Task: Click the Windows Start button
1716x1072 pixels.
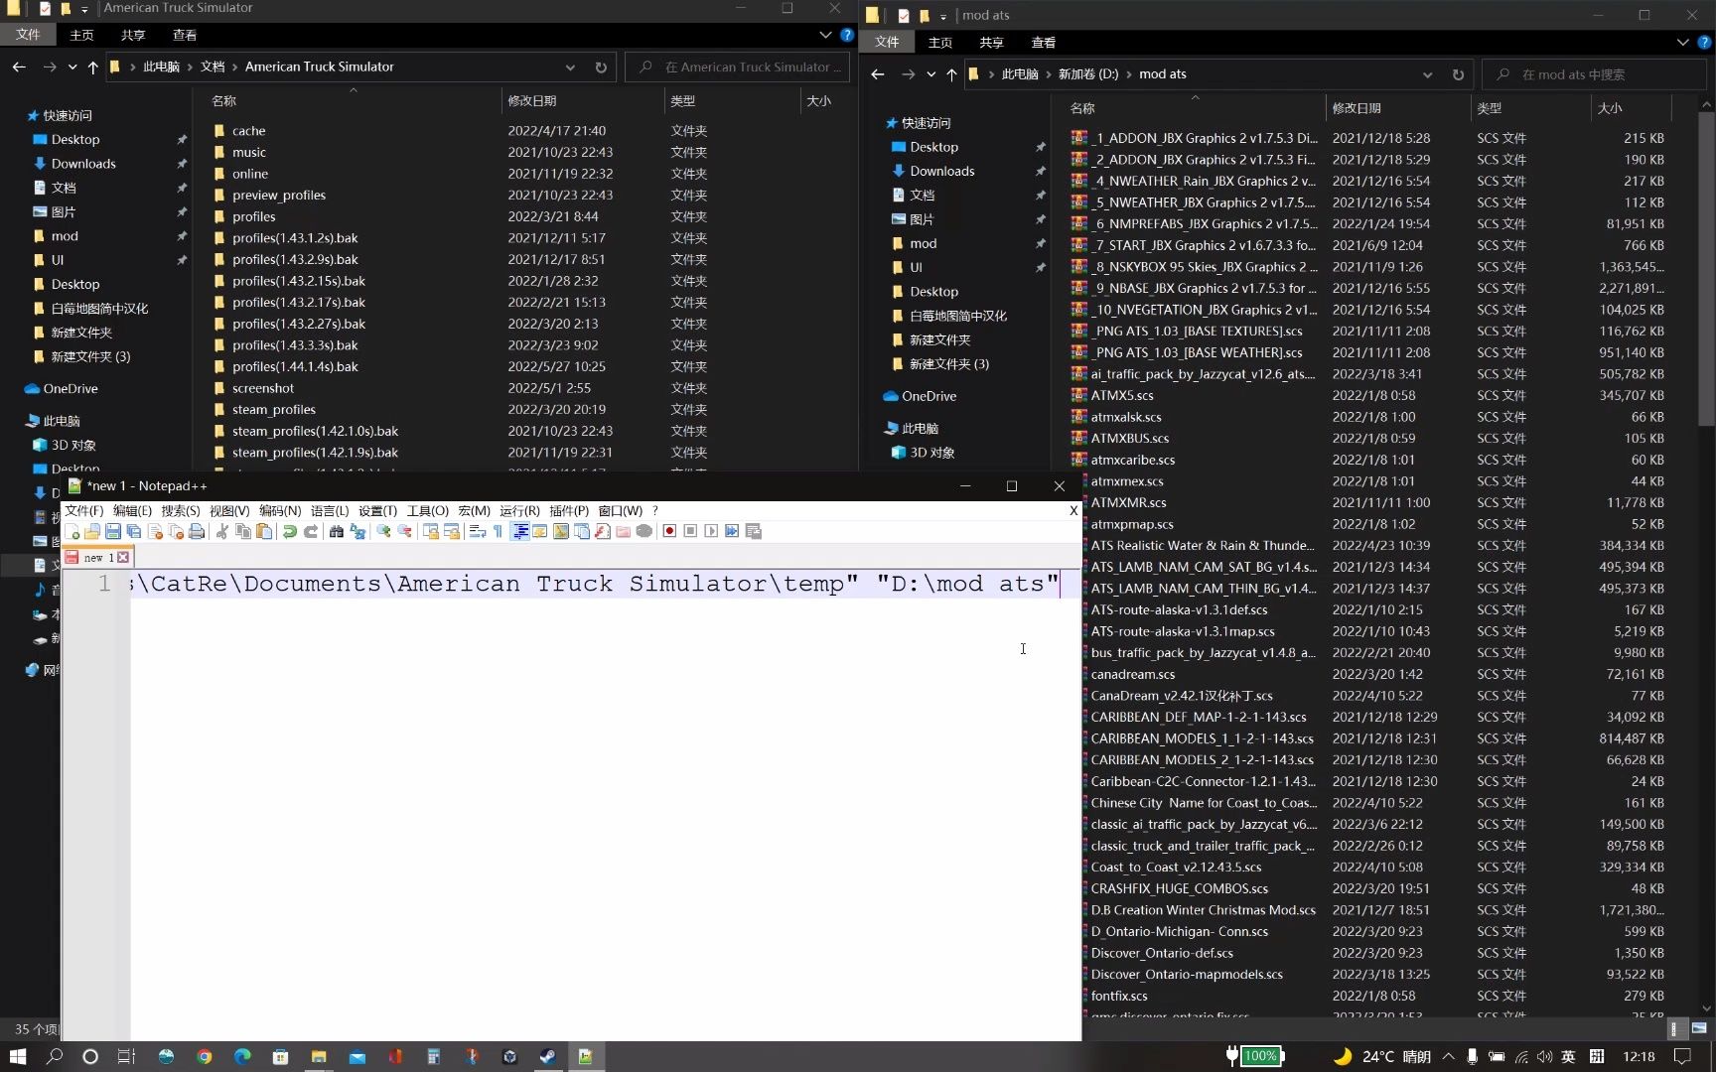Action: (x=17, y=1056)
